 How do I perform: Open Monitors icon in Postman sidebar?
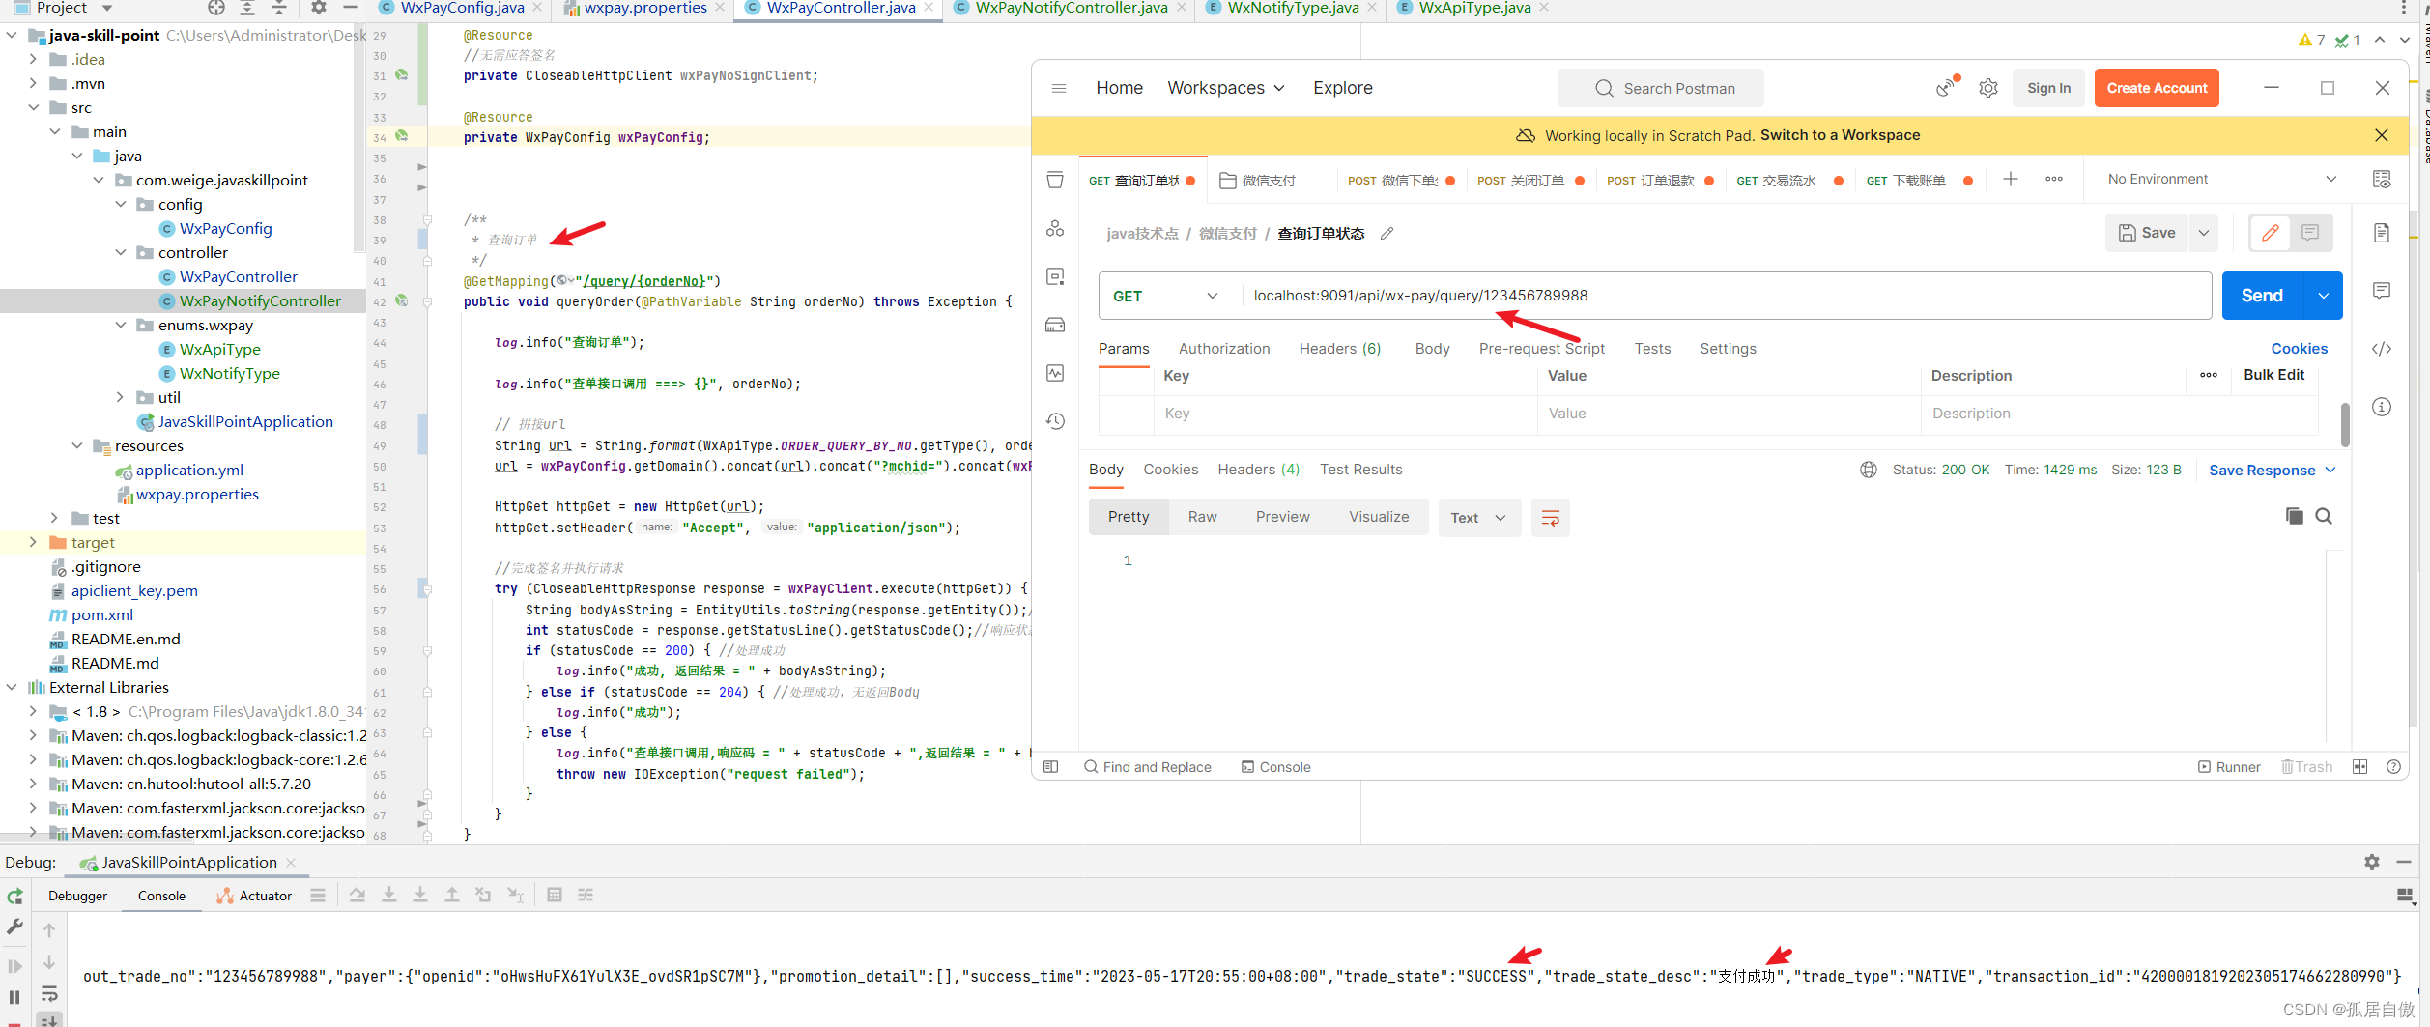point(1055,373)
